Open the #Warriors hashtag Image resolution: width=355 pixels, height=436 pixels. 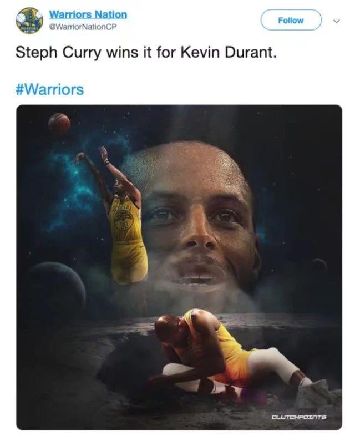point(50,89)
